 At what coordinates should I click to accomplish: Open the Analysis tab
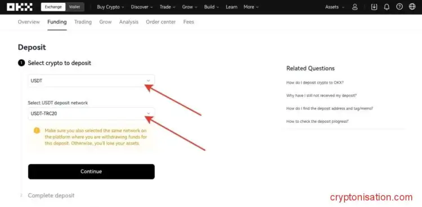(x=129, y=22)
